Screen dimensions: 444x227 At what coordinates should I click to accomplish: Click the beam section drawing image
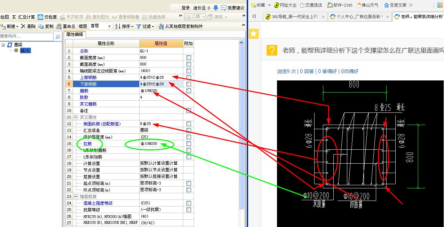360,154
